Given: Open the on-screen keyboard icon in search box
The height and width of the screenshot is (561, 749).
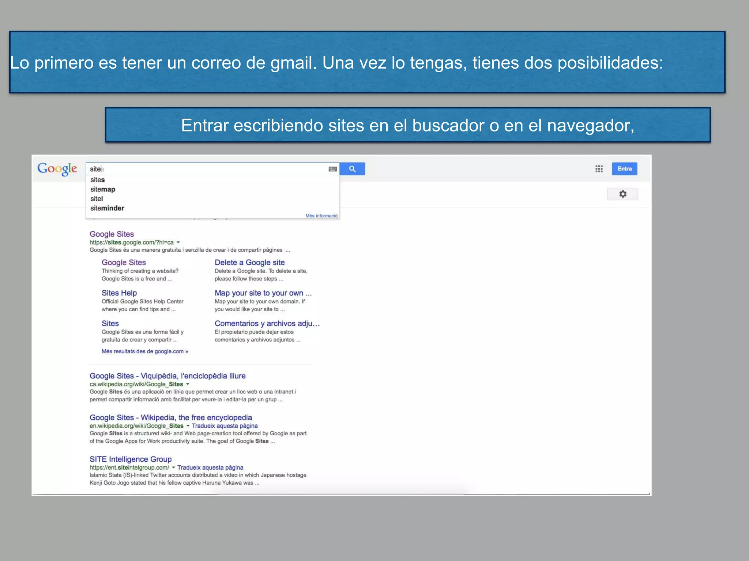Looking at the screenshot, I should 332,169.
